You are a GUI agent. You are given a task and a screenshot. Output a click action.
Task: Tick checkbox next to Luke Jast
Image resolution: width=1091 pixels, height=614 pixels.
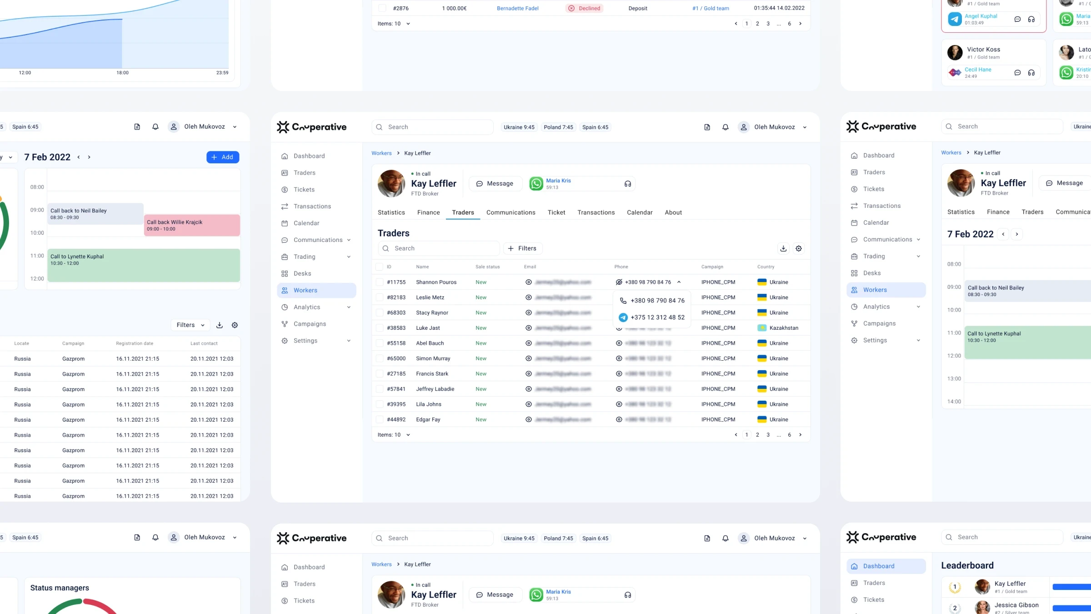tap(380, 328)
